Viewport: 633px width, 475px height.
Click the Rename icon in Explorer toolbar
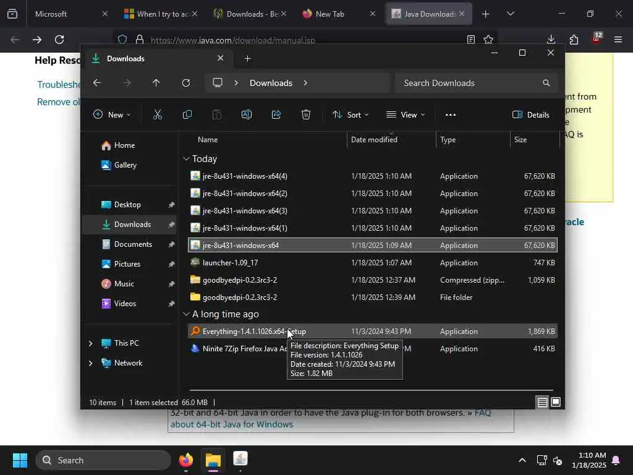[x=246, y=114]
